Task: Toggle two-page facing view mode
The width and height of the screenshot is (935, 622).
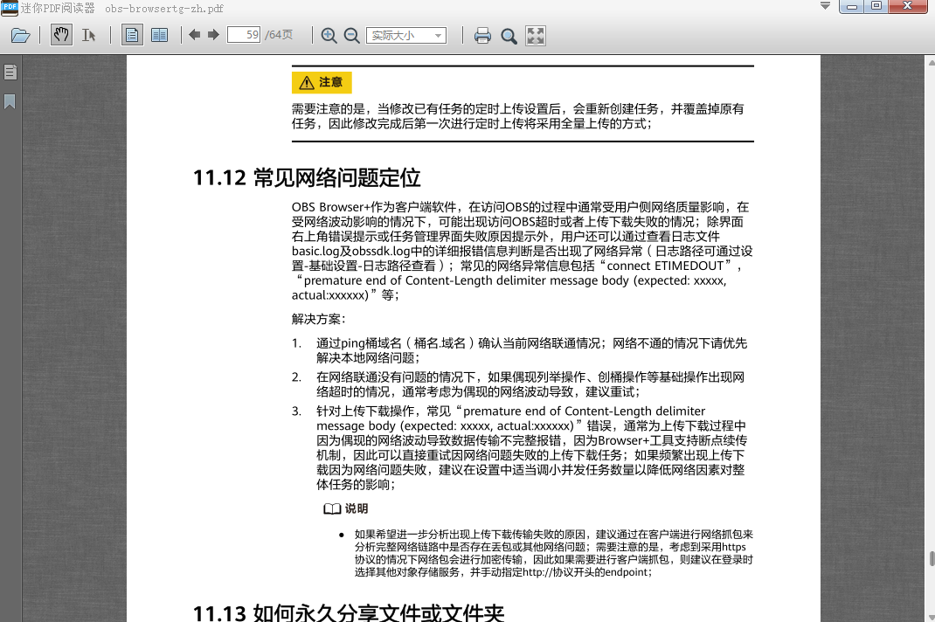Action: point(157,35)
